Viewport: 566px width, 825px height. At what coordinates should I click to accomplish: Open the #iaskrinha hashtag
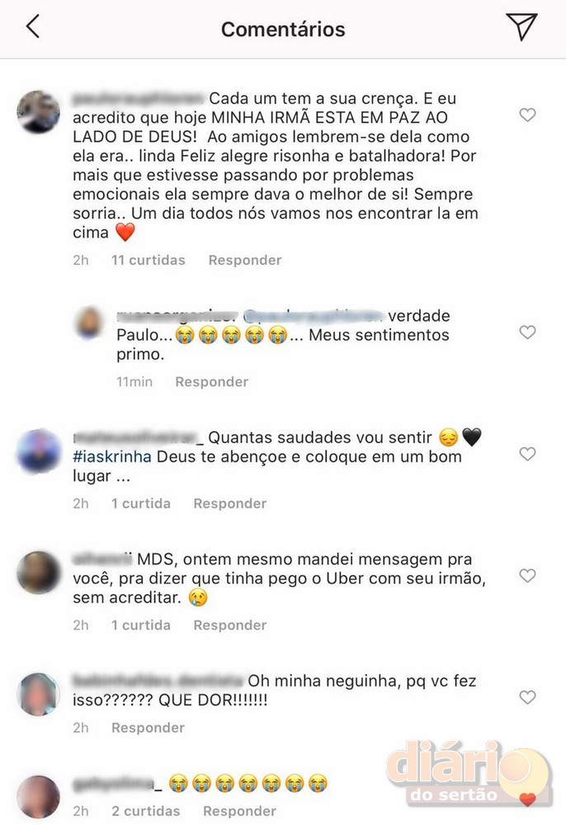pos(112,457)
